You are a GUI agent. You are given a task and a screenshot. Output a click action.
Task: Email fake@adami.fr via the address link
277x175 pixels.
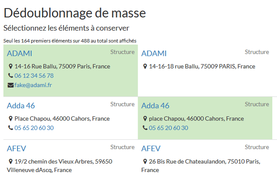tap(33, 85)
